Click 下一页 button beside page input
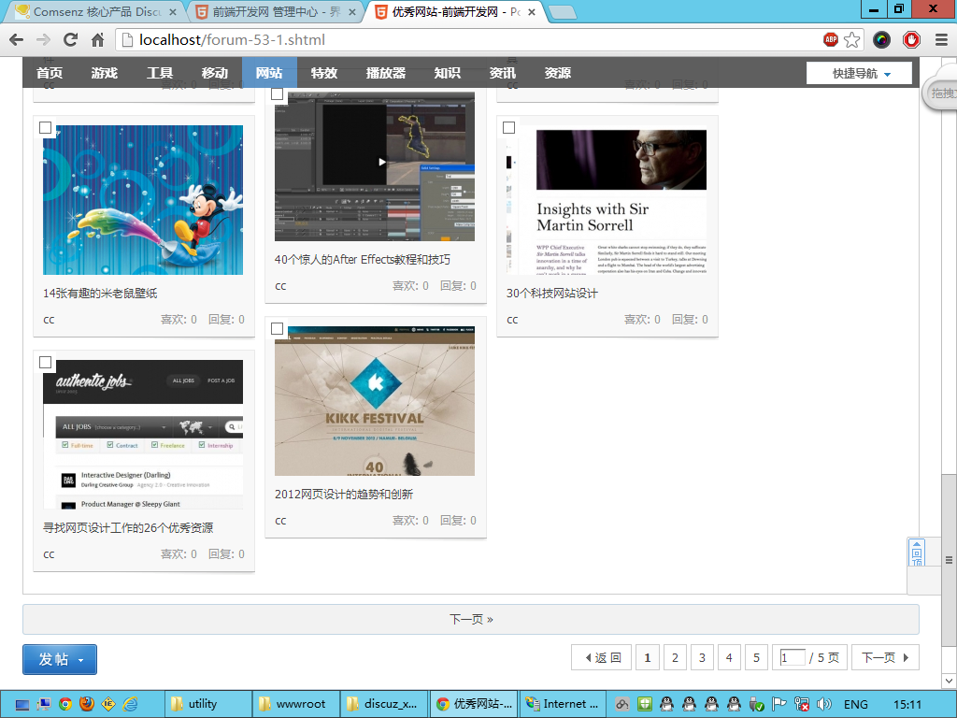The height and width of the screenshot is (718, 957). (886, 657)
